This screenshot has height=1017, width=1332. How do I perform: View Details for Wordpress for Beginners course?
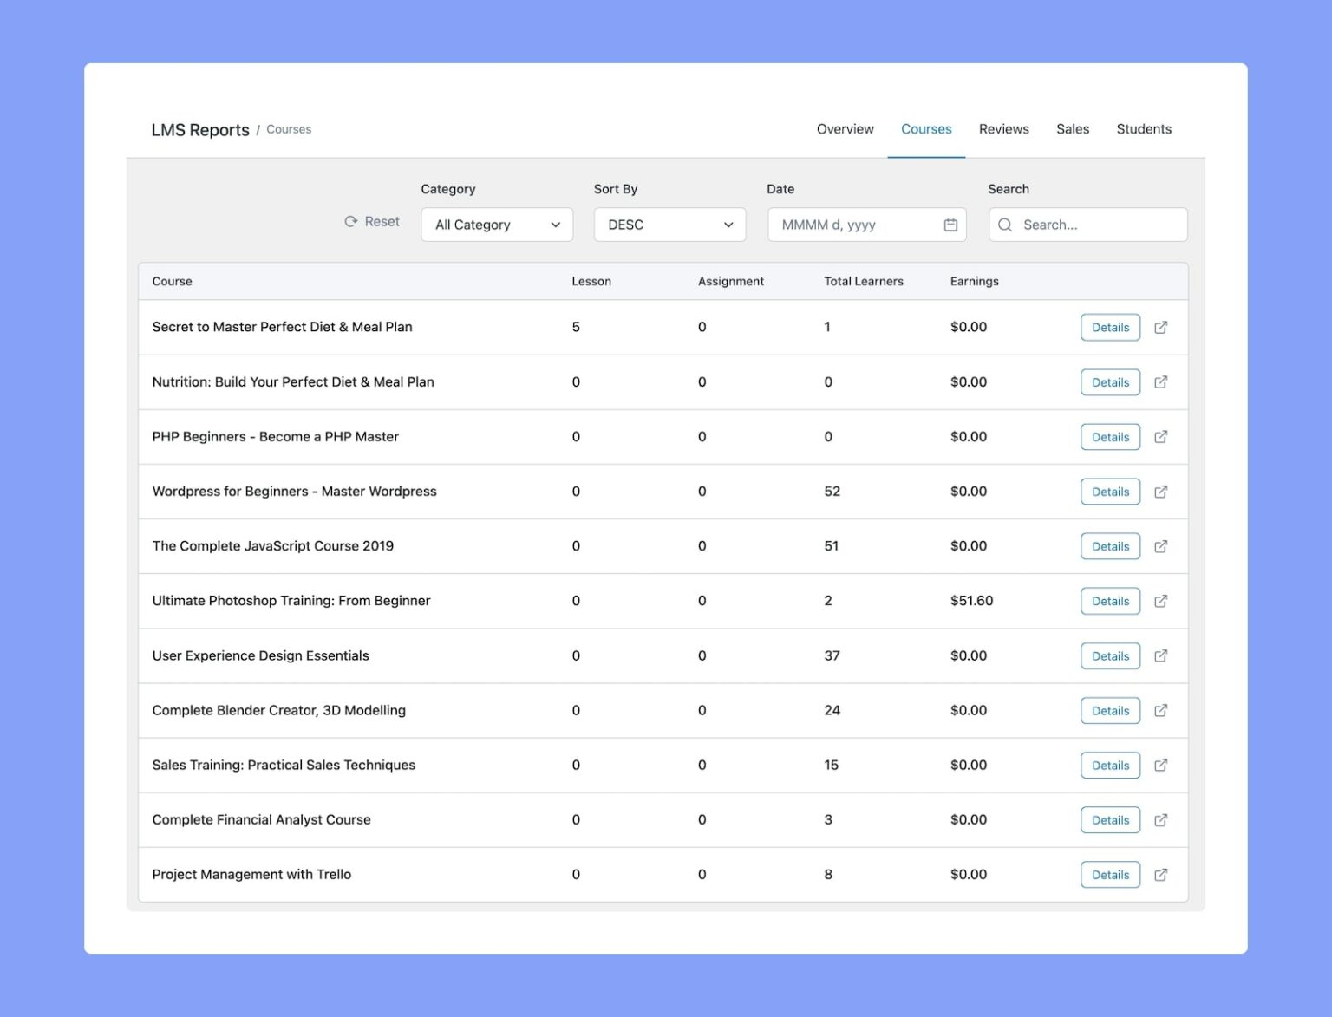pyautogui.click(x=1110, y=492)
